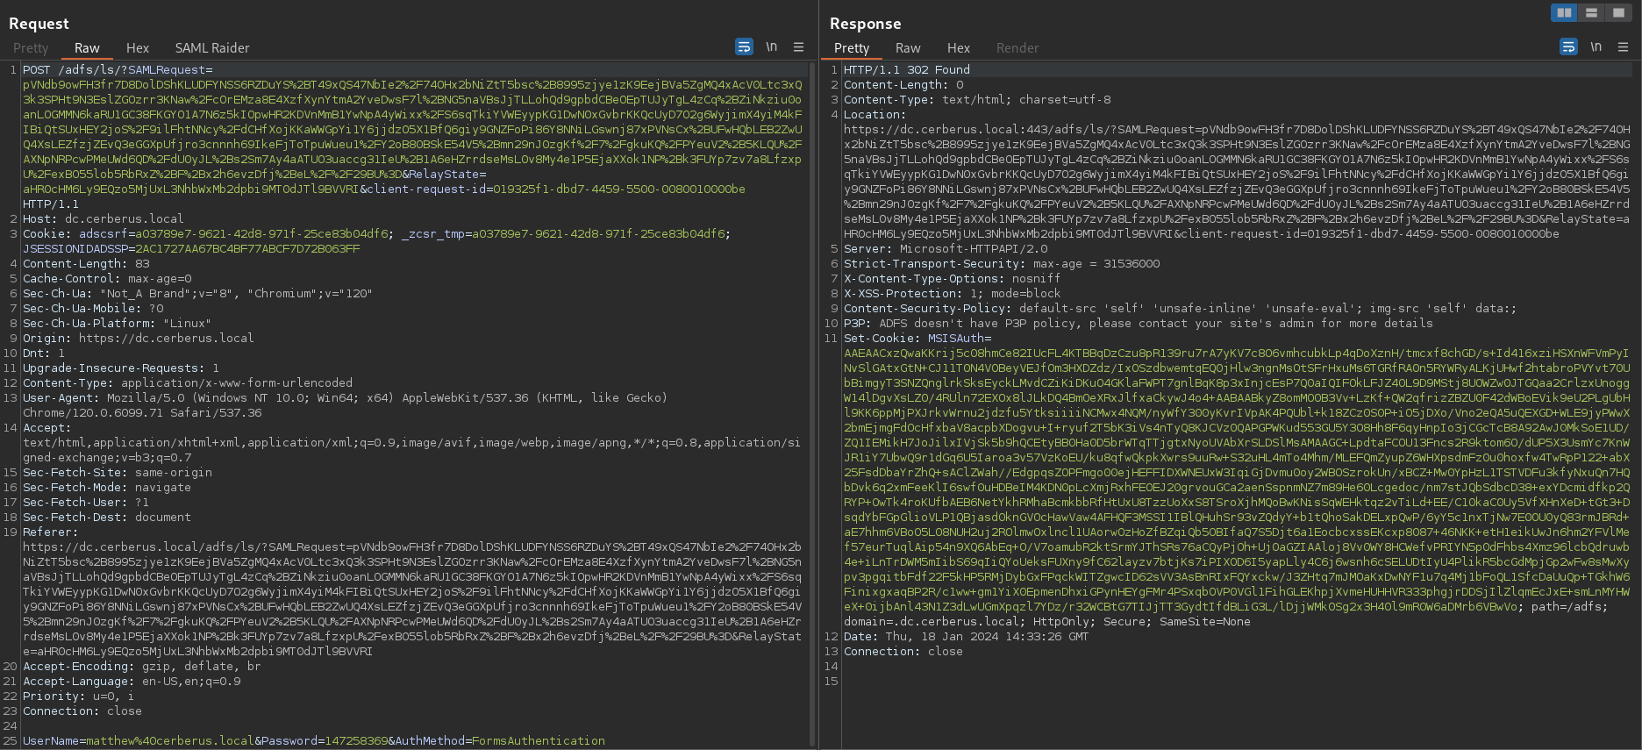Switch to top-bottom split layout view

(1591, 12)
